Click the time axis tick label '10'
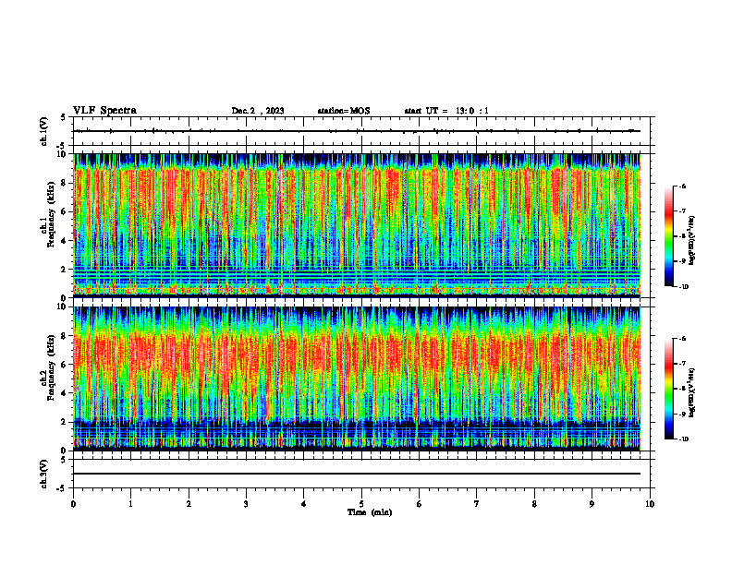 650,504
